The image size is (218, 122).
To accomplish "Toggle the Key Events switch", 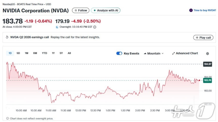I will pyautogui.click(x=119, y=53).
